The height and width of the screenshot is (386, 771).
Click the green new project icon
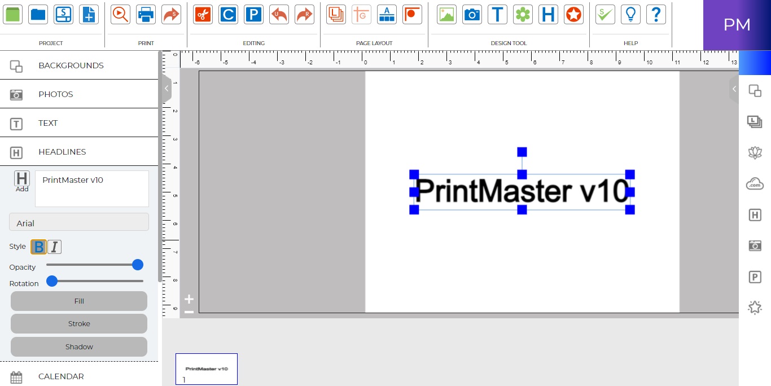[13, 14]
